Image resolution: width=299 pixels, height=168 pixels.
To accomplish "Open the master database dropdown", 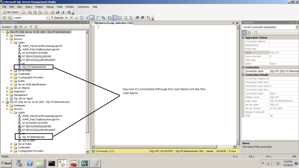I will pyautogui.click(x=47, y=18).
